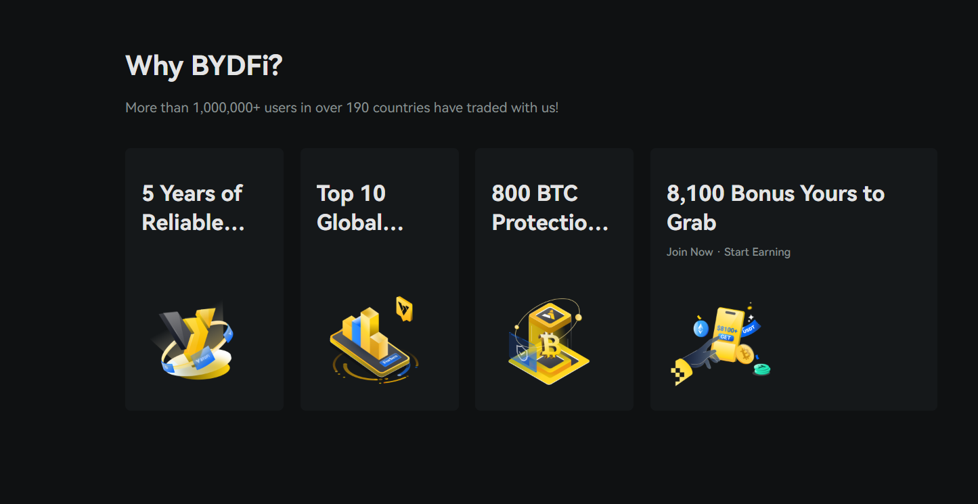Image resolution: width=978 pixels, height=504 pixels.
Task: Click the blue shield icon beside the vault
Action: point(522,352)
